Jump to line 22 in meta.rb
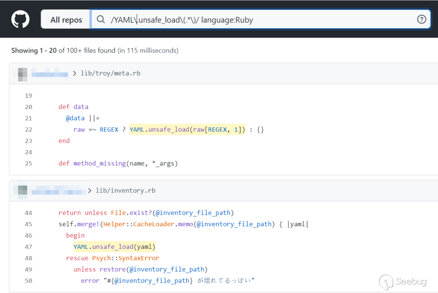The image size is (438, 293). point(28,130)
